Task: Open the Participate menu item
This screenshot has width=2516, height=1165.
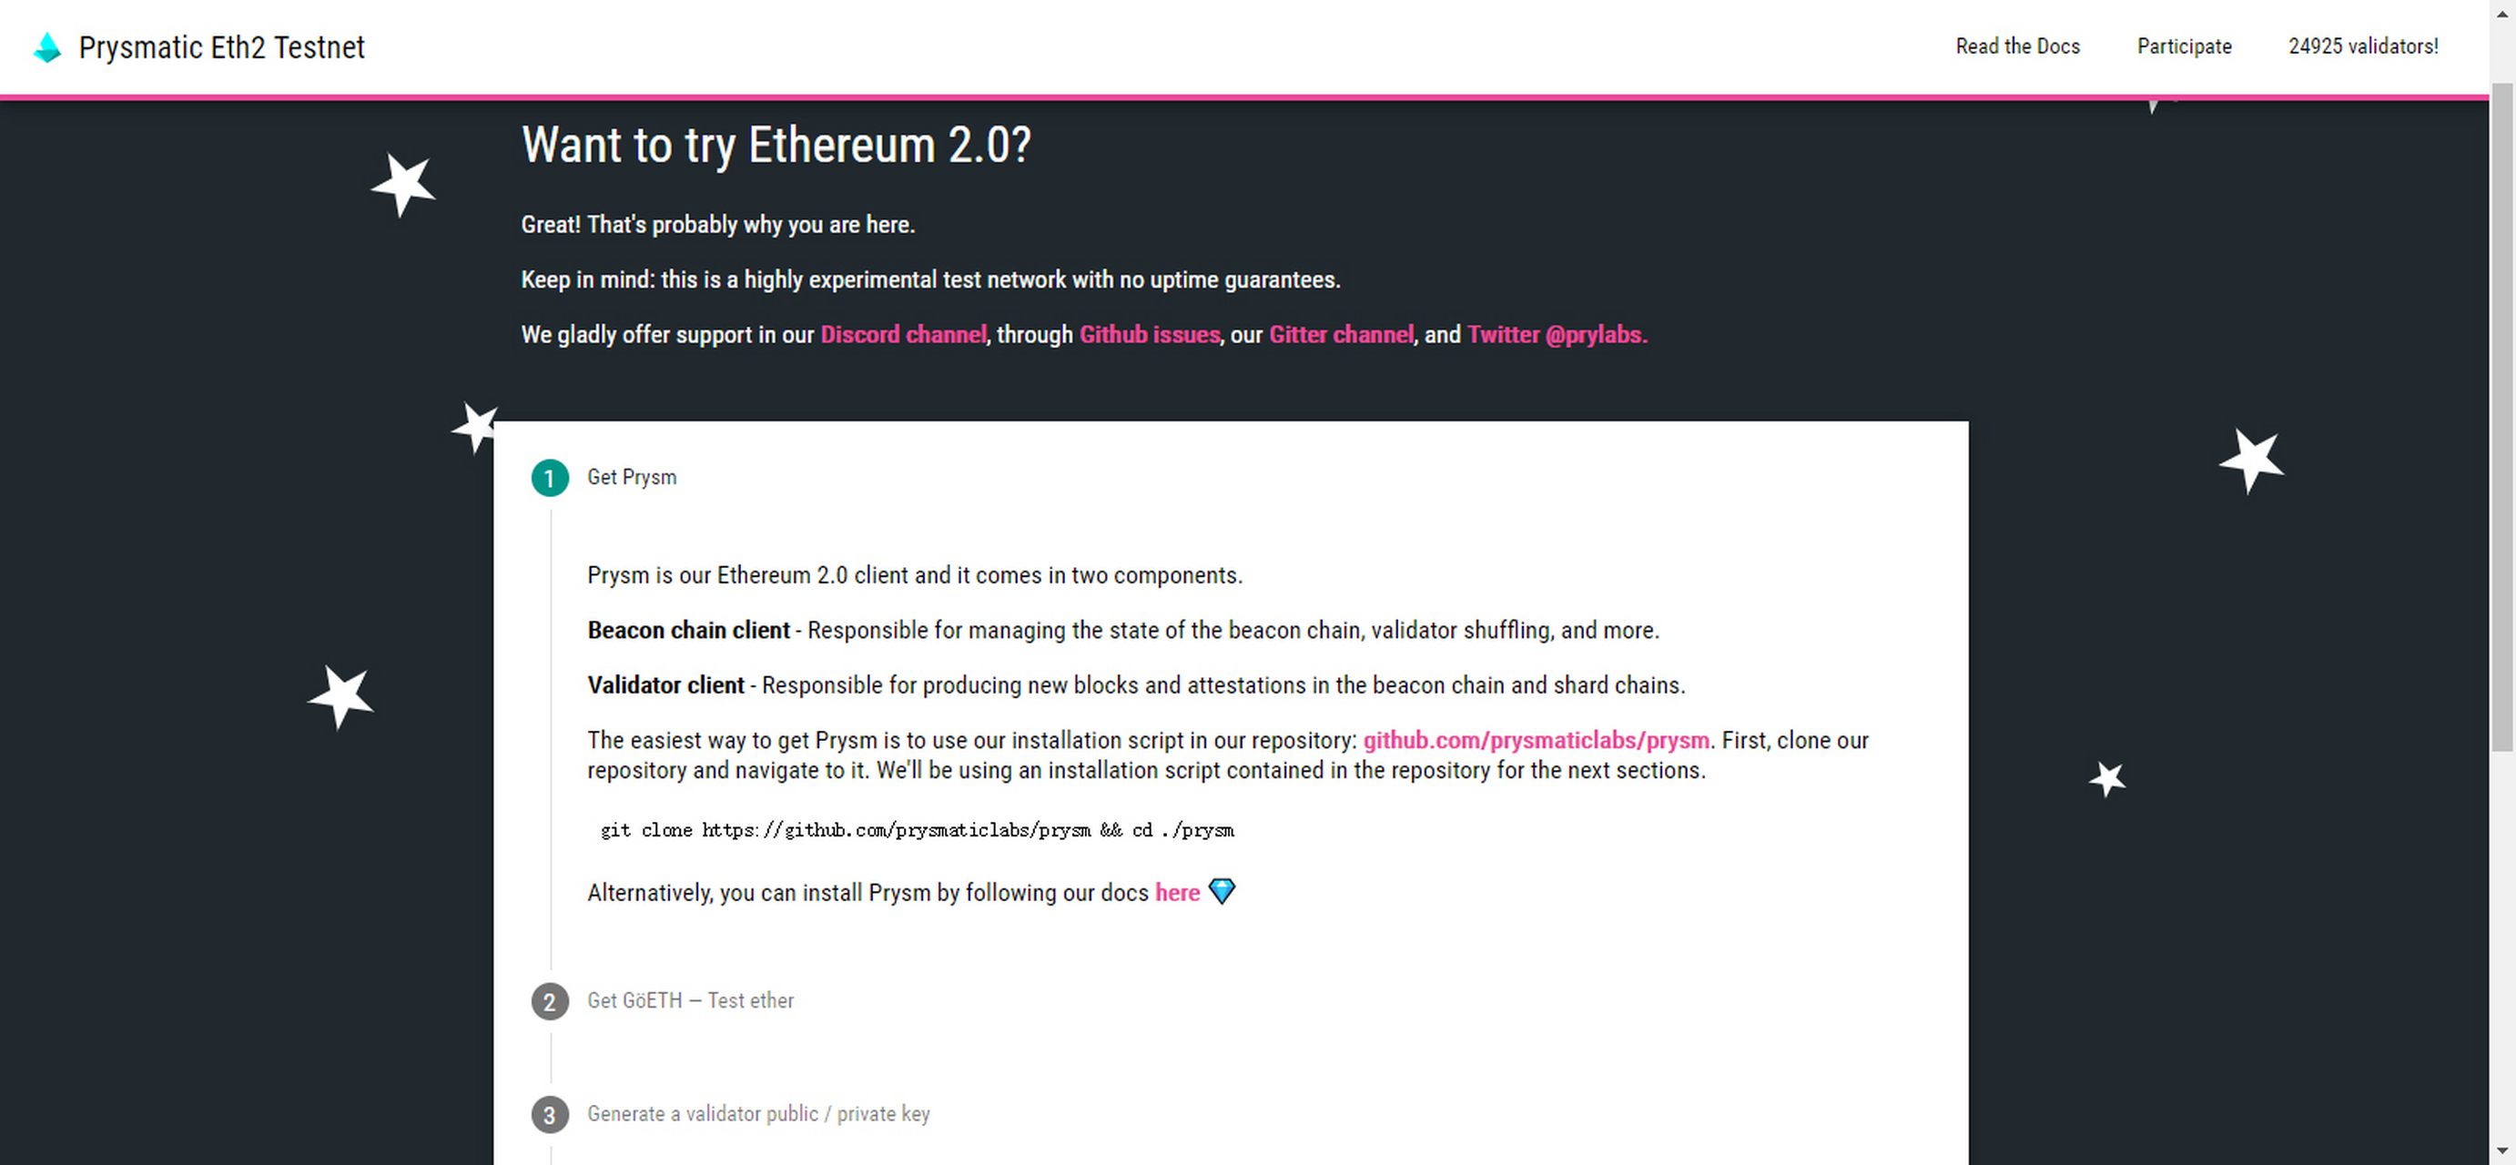Action: tap(2184, 47)
